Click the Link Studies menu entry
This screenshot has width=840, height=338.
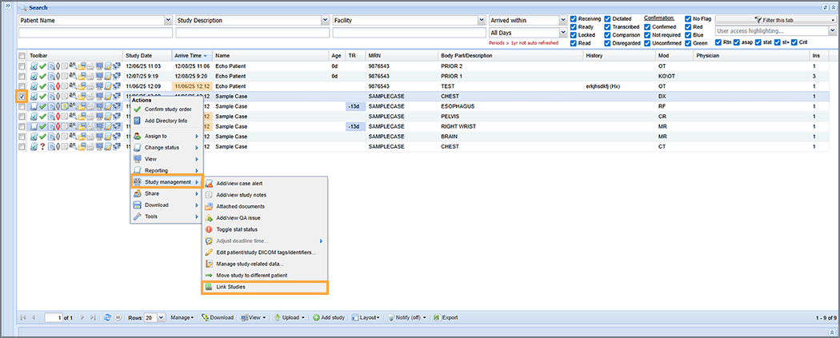[230, 287]
